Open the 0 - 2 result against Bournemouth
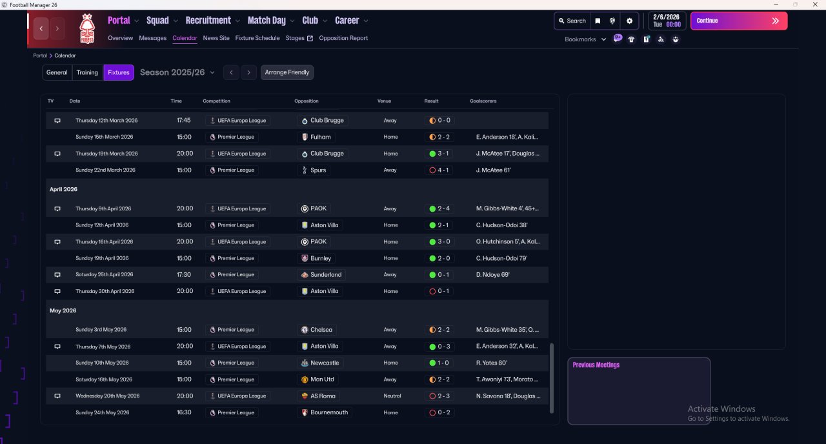Image resolution: width=826 pixels, height=444 pixels. pyautogui.click(x=439, y=412)
